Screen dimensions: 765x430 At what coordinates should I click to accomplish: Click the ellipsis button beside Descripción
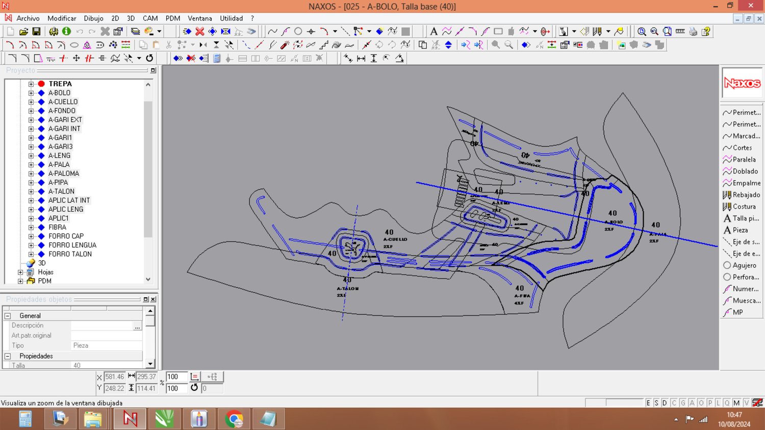click(x=137, y=326)
